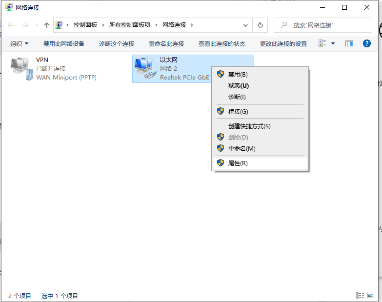Choose 属性(R) from the context menu
Screen dimensions: 382x302
[x=238, y=163]
